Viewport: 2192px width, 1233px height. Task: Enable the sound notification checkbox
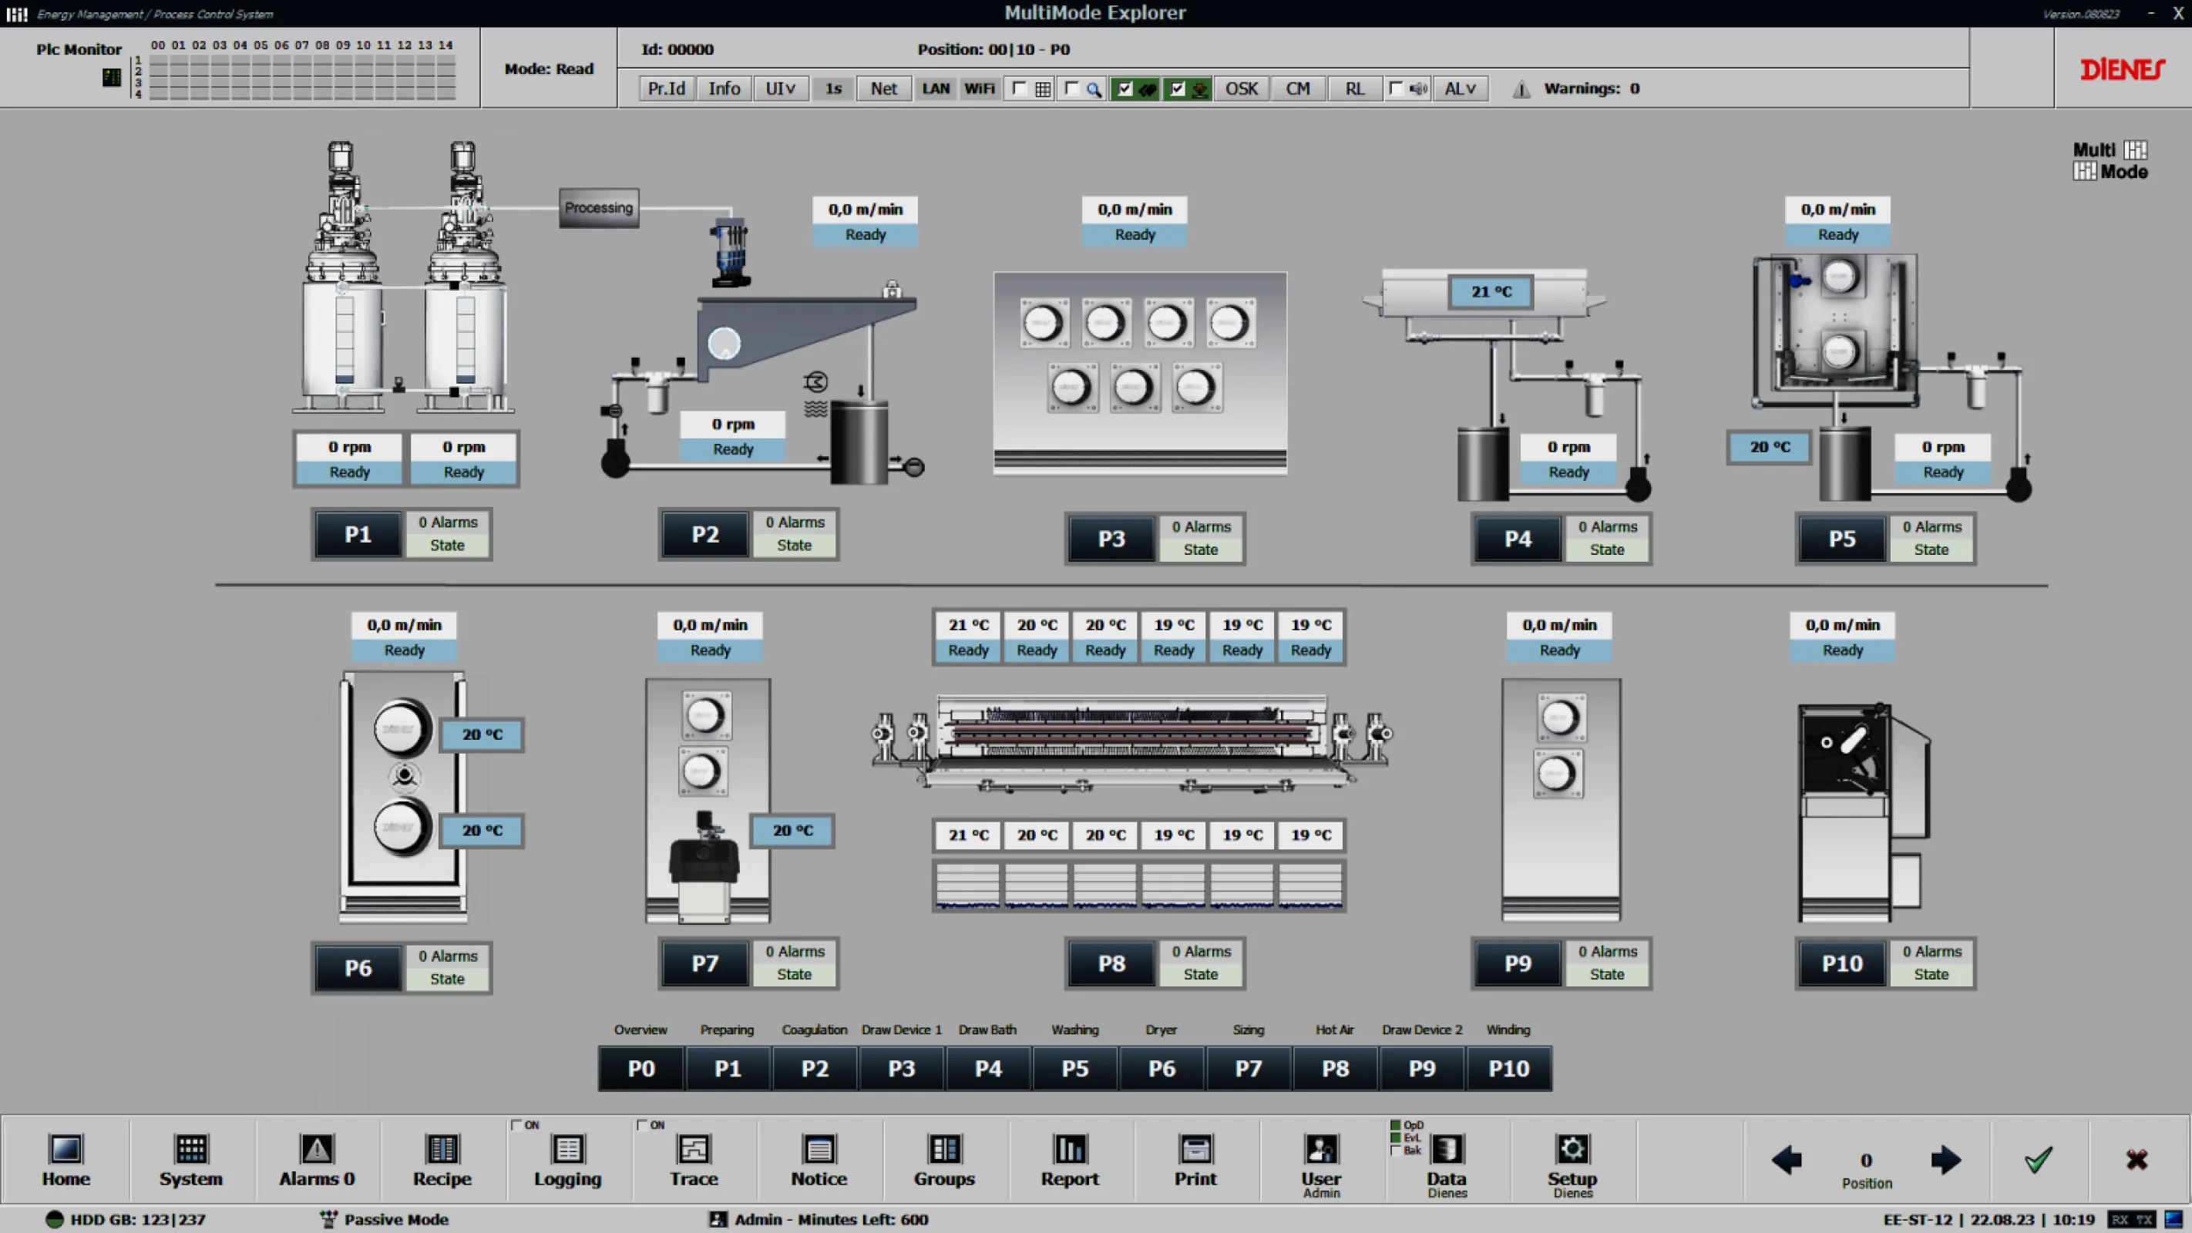(x=1396, y=87)
